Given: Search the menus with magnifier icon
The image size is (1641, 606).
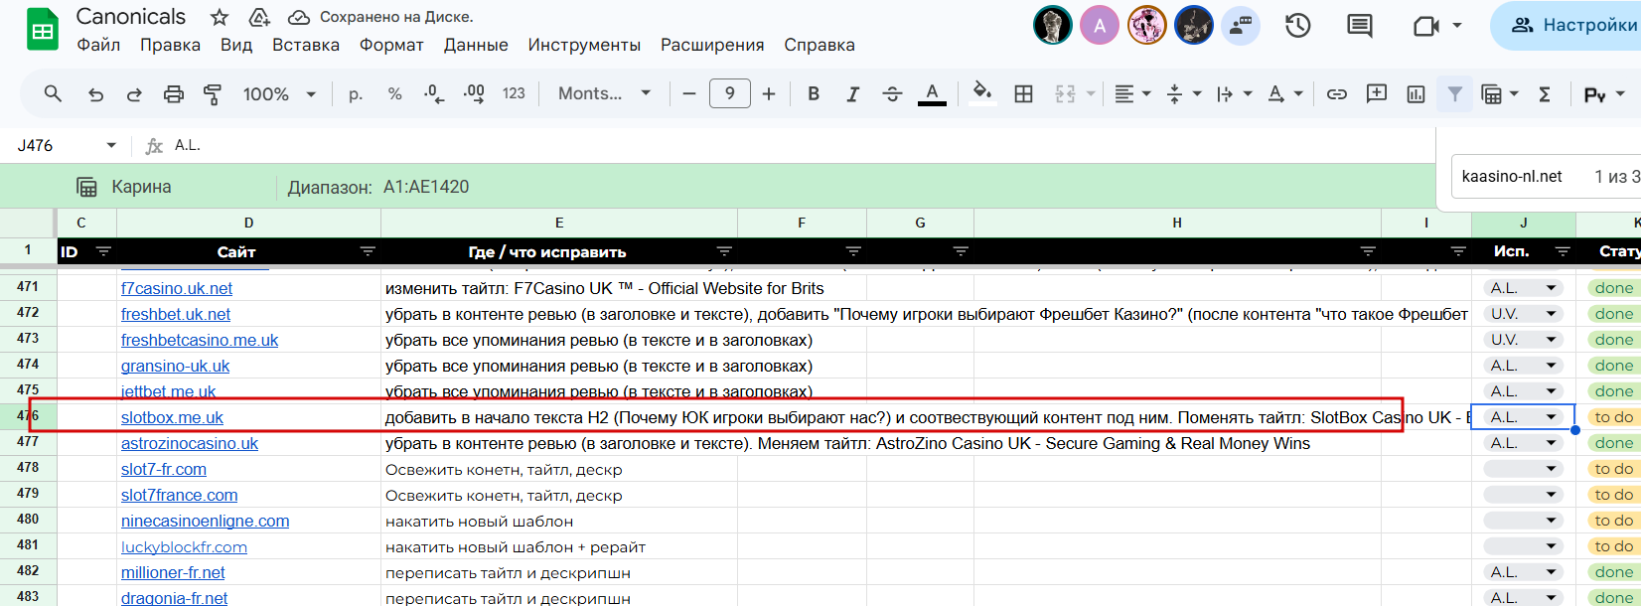Looking at the screenshot, I should click(53, 93).
